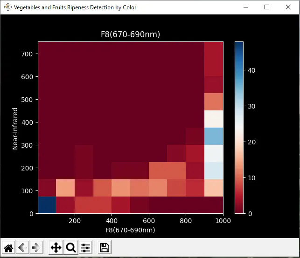Click the Near-Infrared y-axis label
This screenshot has height=258, width=300.
(x=15, y=129)
